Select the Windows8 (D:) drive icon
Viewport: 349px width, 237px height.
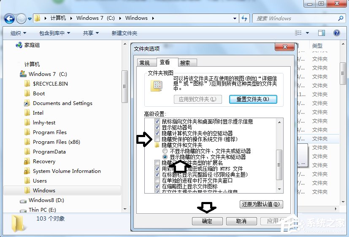point(23,201)
